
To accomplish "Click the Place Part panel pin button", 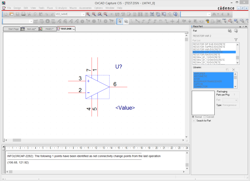I will click(x=240, y=27).
